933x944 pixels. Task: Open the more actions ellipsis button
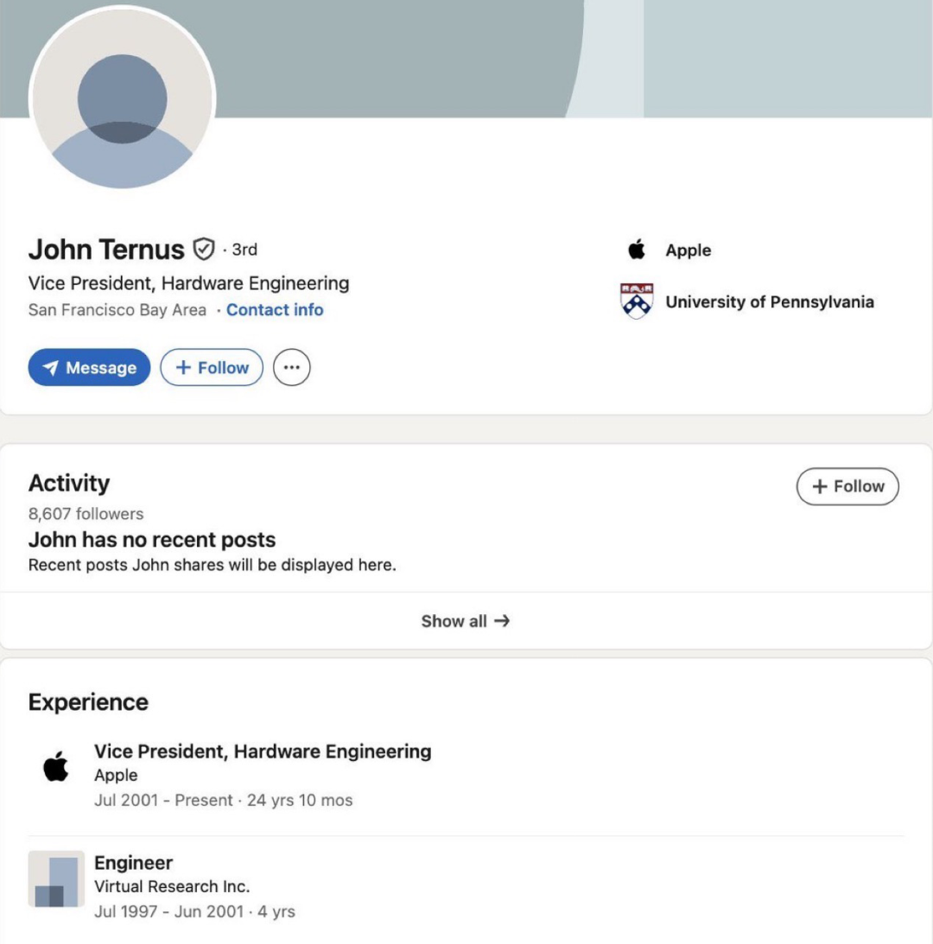(x=291, y=367)
